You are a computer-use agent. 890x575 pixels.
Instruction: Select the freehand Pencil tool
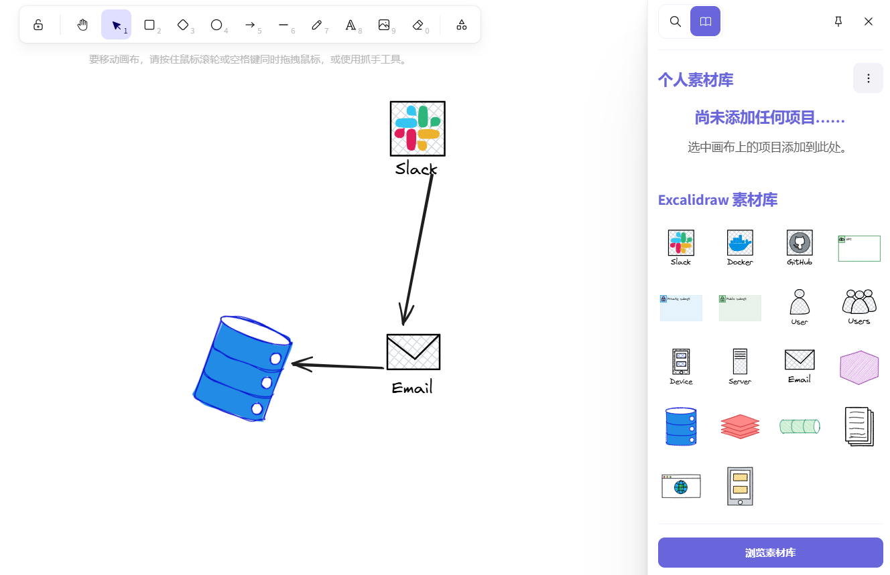pos(317,25)
